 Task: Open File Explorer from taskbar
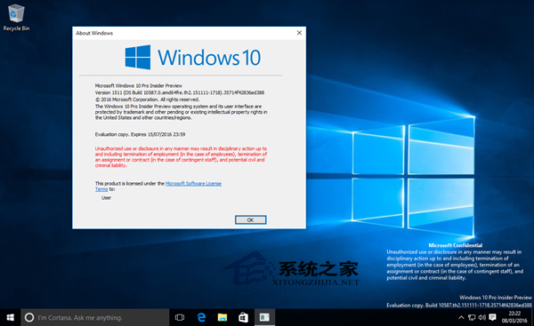click(x=222, y=317)
